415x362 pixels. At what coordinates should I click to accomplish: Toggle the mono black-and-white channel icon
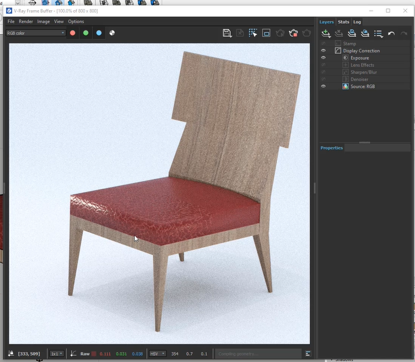coord(112,33)
